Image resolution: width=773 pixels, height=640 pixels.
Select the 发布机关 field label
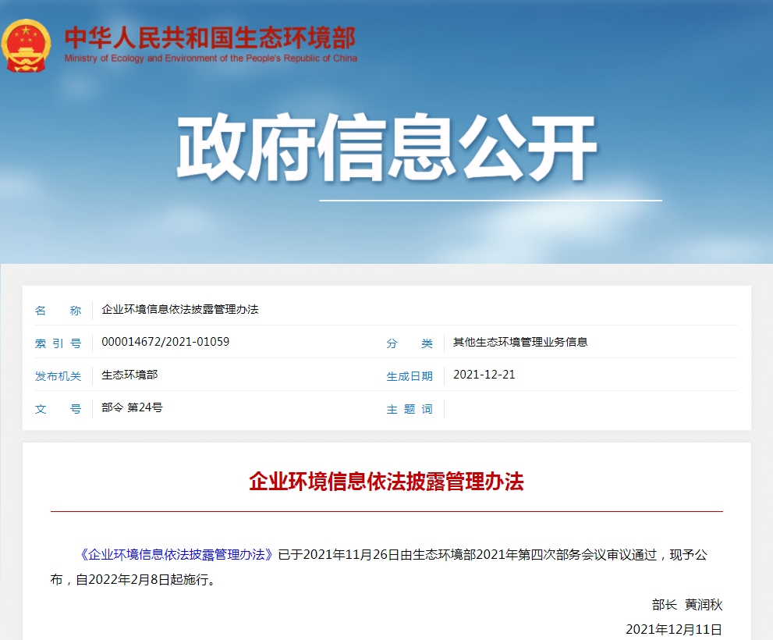point(58,376)
